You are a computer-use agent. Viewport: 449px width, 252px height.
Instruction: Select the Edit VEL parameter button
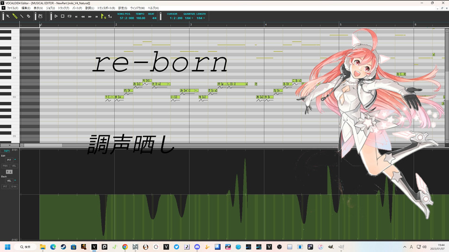pos(14,166)
